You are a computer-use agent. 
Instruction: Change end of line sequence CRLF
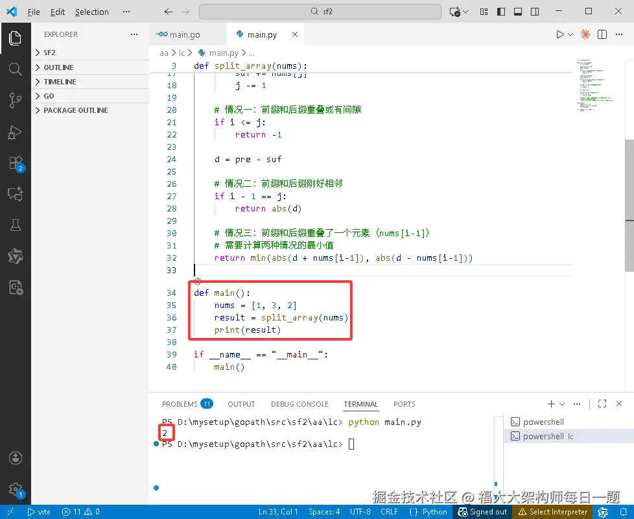389,512
